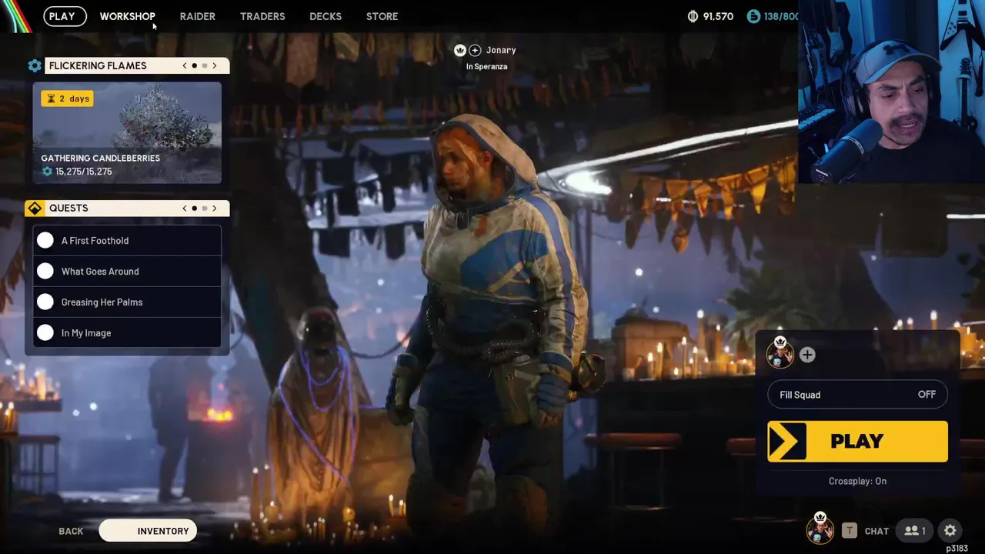Viewport: 985px width, 554px height.
Task: Click the Flickering Flames gear event icon
Action: coord(35,66)
